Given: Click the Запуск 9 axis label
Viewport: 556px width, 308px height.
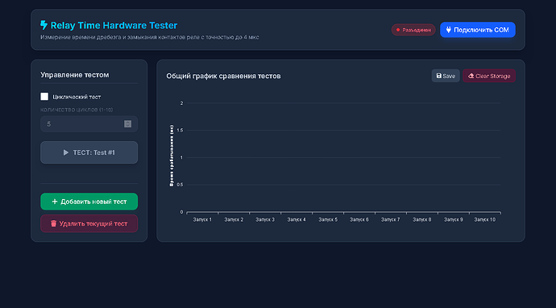Looking at the screenshot, I should (x=454, y=219).
